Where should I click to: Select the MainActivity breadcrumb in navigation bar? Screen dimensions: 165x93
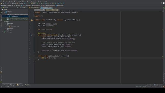coord(60,6)
